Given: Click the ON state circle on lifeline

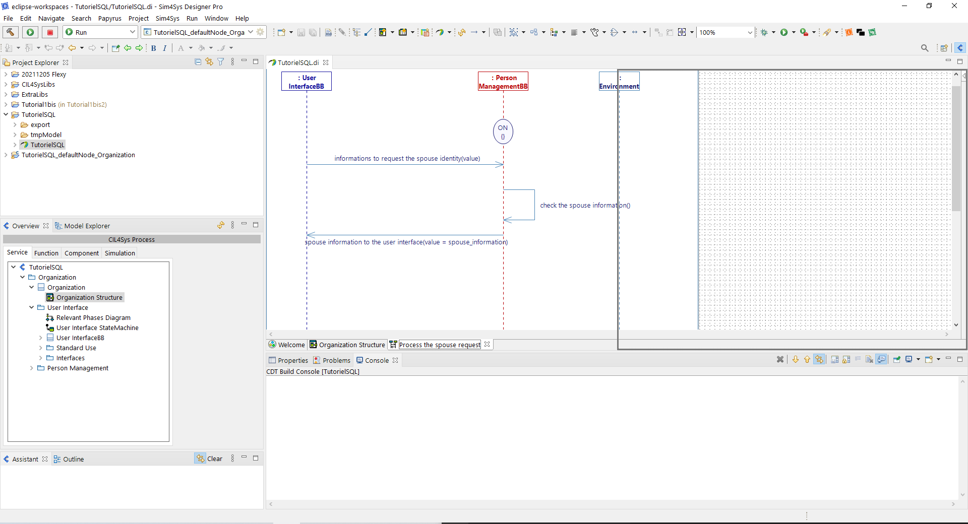Looking at the screenshot, I should coord(503,132).
